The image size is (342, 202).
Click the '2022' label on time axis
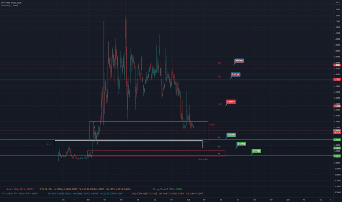(188, 199)
